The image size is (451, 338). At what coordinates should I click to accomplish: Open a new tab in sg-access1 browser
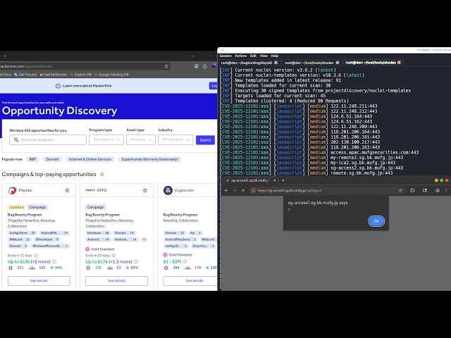tap(283, 180)
